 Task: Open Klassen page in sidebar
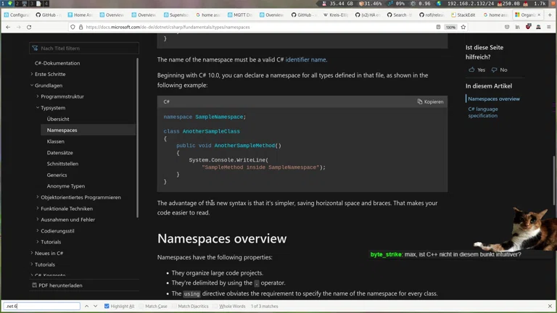[55, 141]
